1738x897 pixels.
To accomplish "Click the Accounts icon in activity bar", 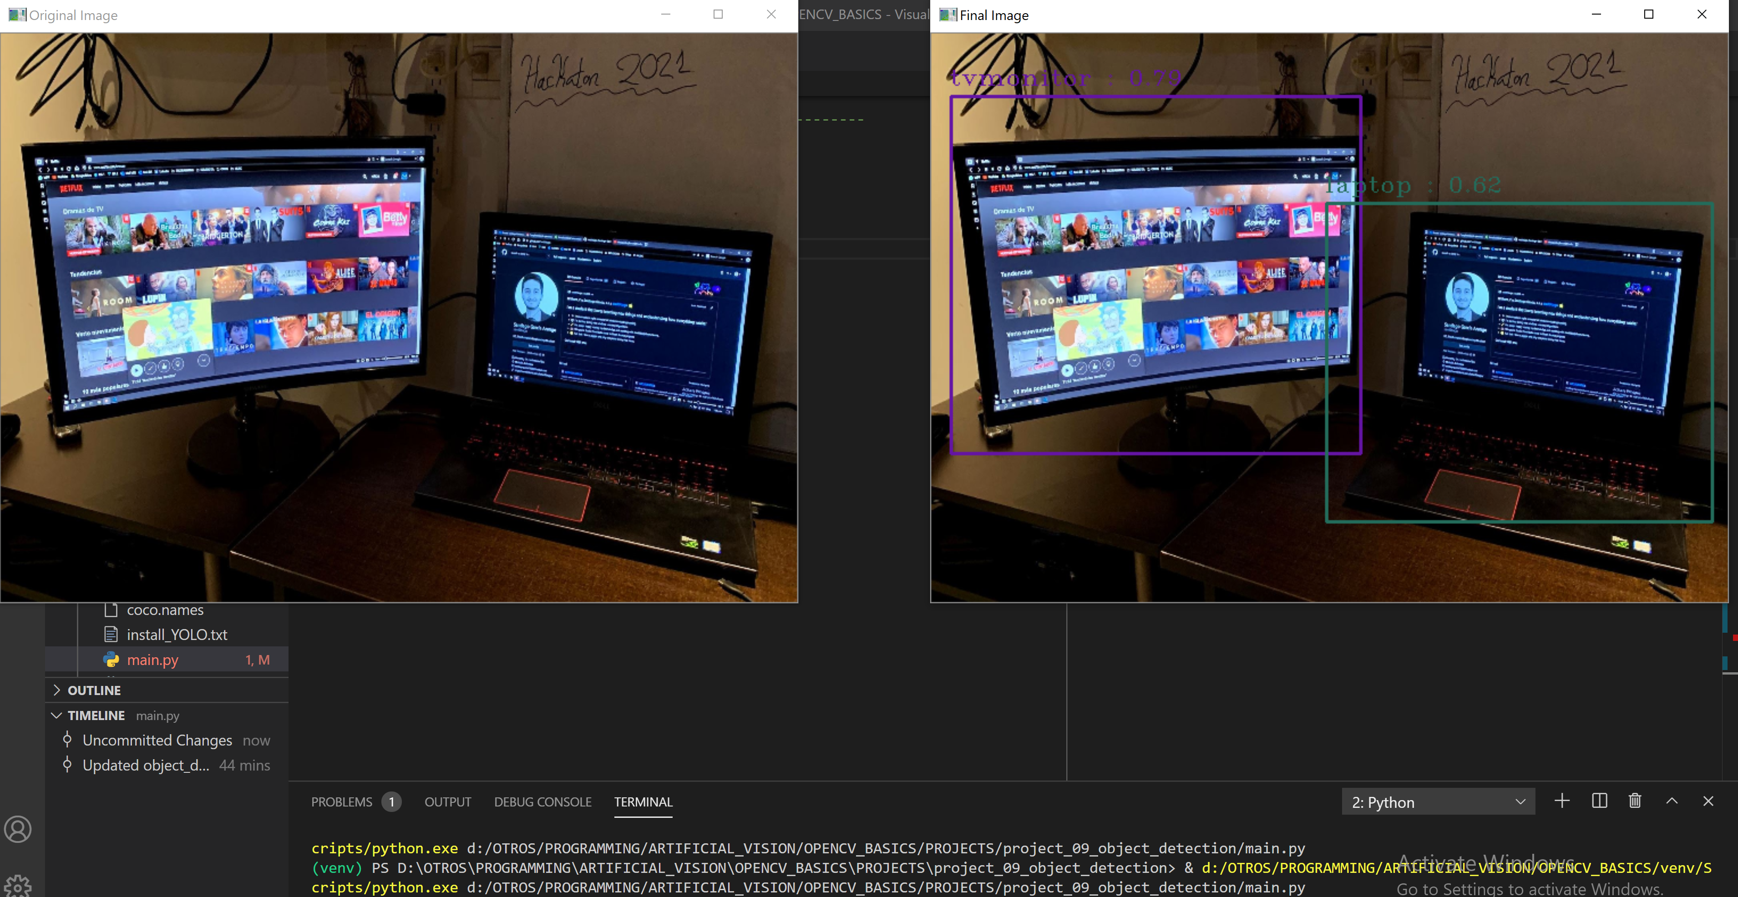I will 18,829.
